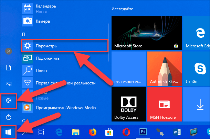Open the Dolby Access tile
The height and width of the screenshot is (139, 210).
[x=129, y=104]
